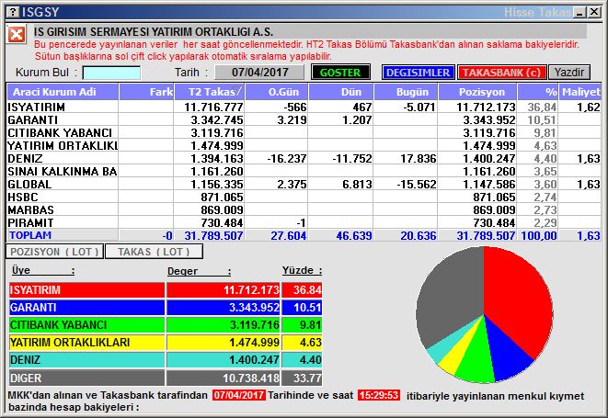Sort by Fark column header
This screenshot has width=608, height=418.
coord(146,92)
